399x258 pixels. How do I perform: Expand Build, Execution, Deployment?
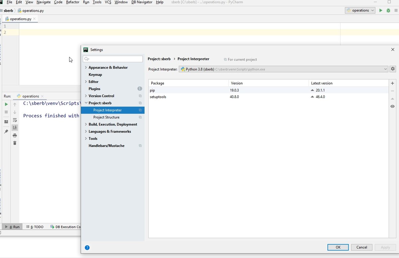pyautogui.click(x=86, y=125)
